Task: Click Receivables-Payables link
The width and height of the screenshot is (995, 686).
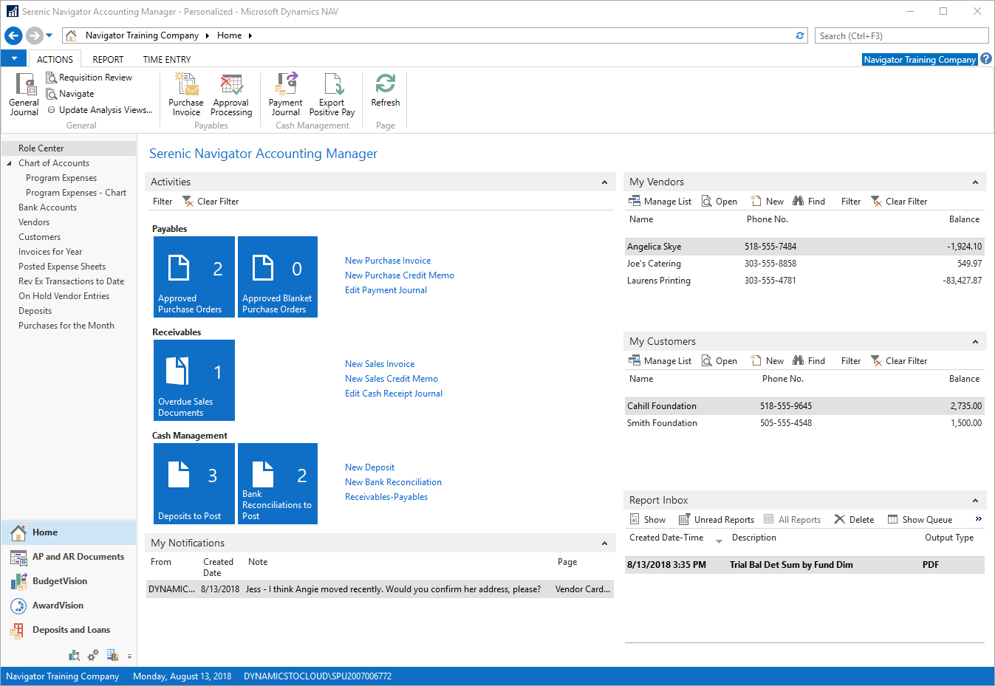Action: point(386,497)
